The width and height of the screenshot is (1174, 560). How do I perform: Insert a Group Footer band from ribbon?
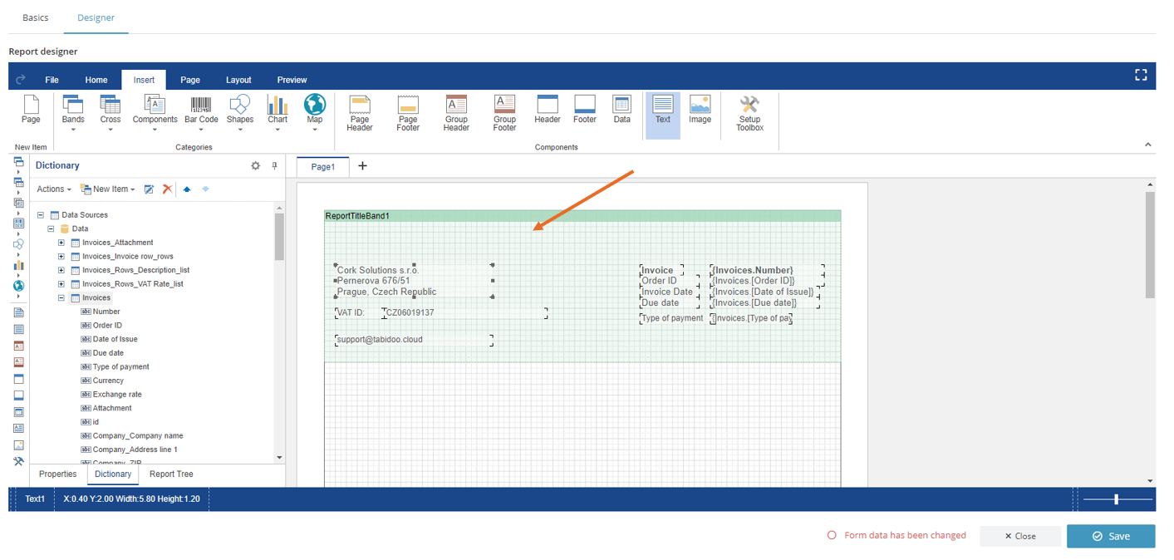[504, 114]
